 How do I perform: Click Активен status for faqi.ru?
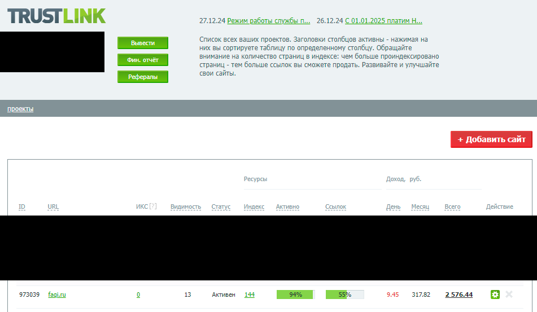[224, 295]
